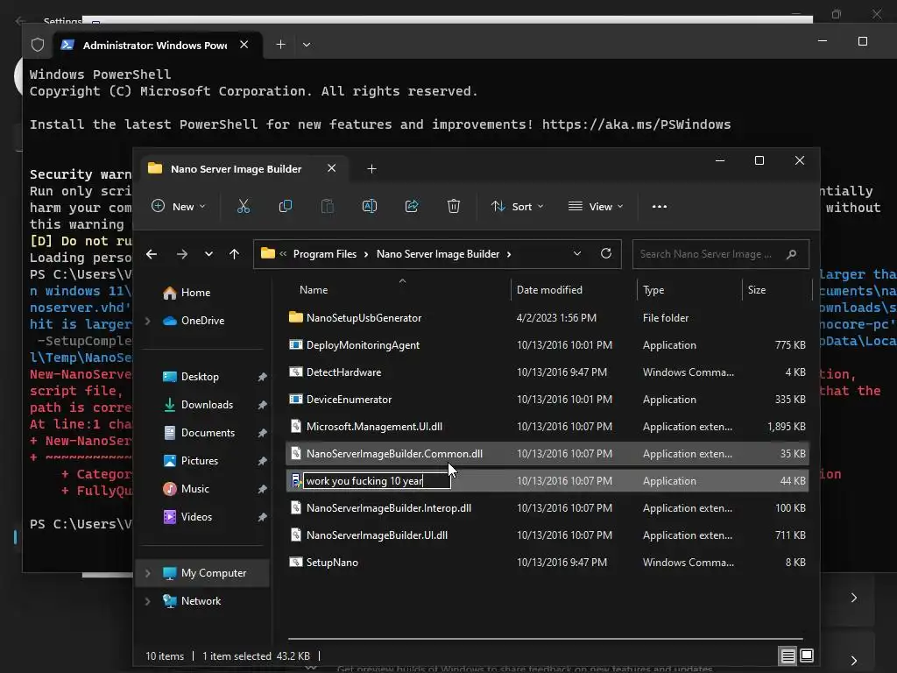Select NanoServerImageBuilder.UI.dll file name
This screenshot has height=673, width=897.
coord(377,535)
